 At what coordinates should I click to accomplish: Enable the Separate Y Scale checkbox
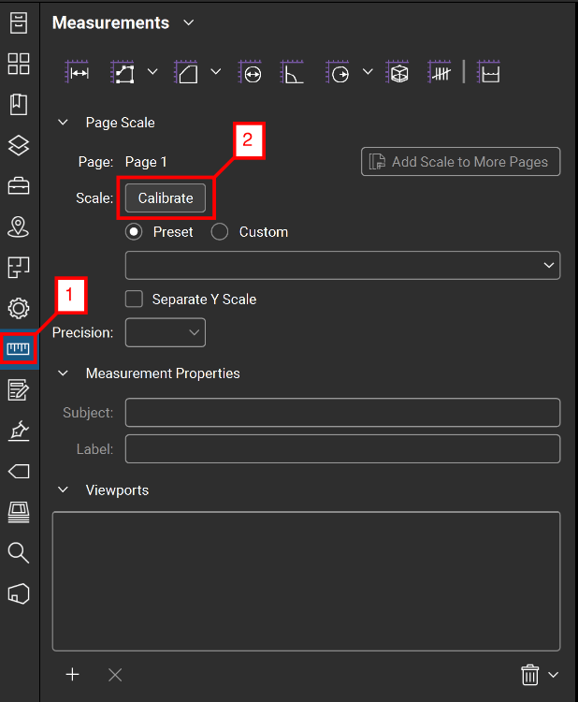(134, 299)
